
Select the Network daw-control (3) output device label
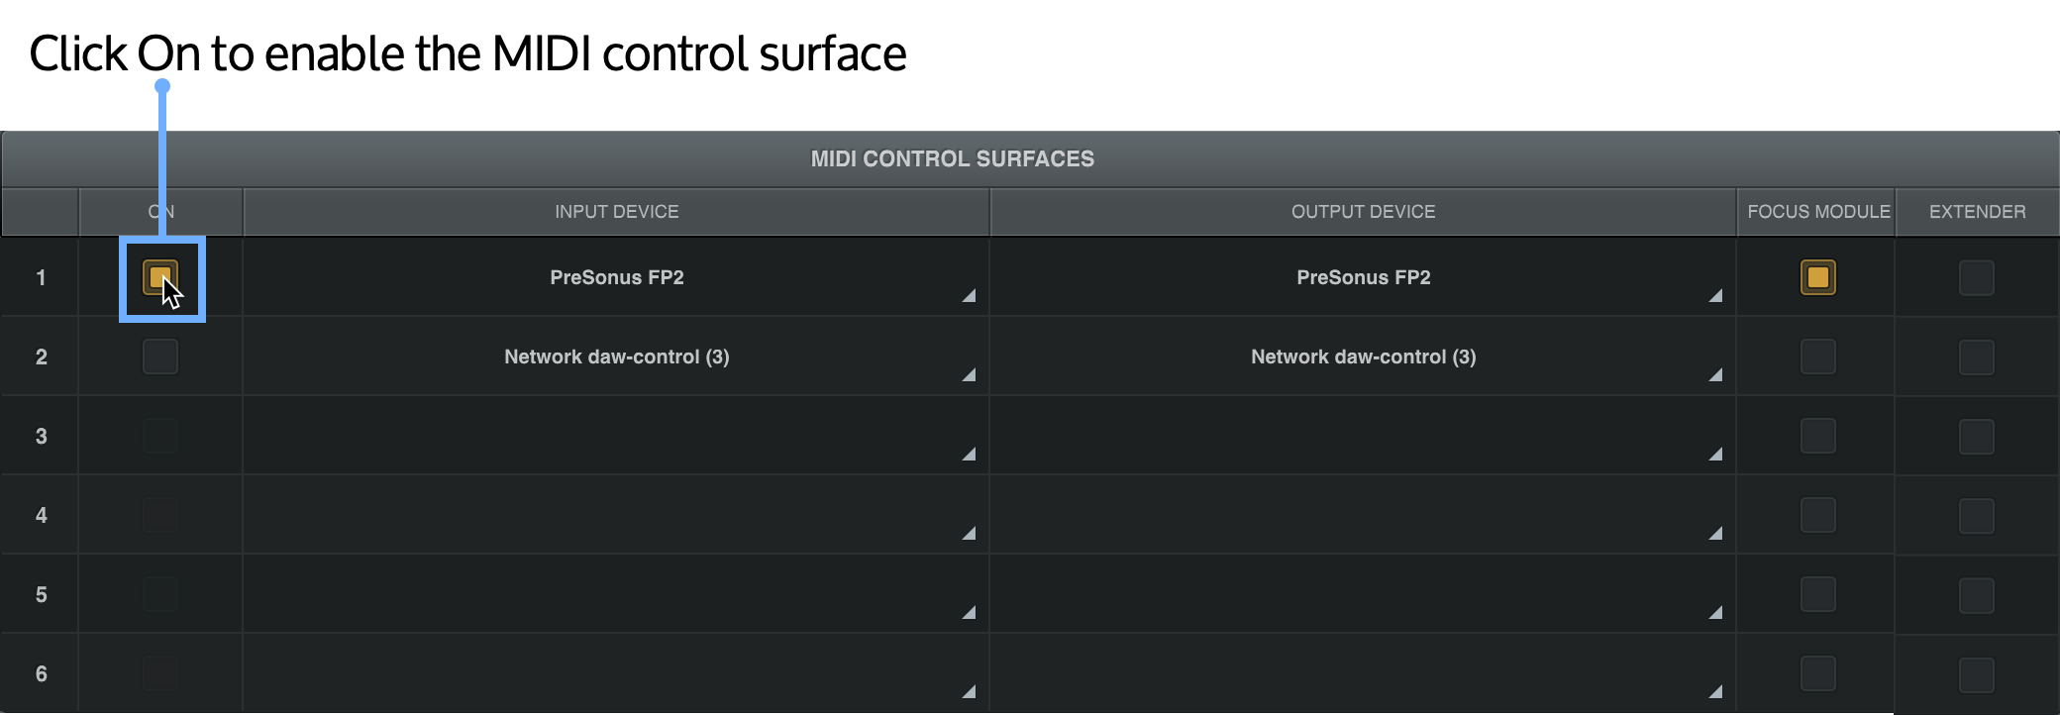point(1363,357)
